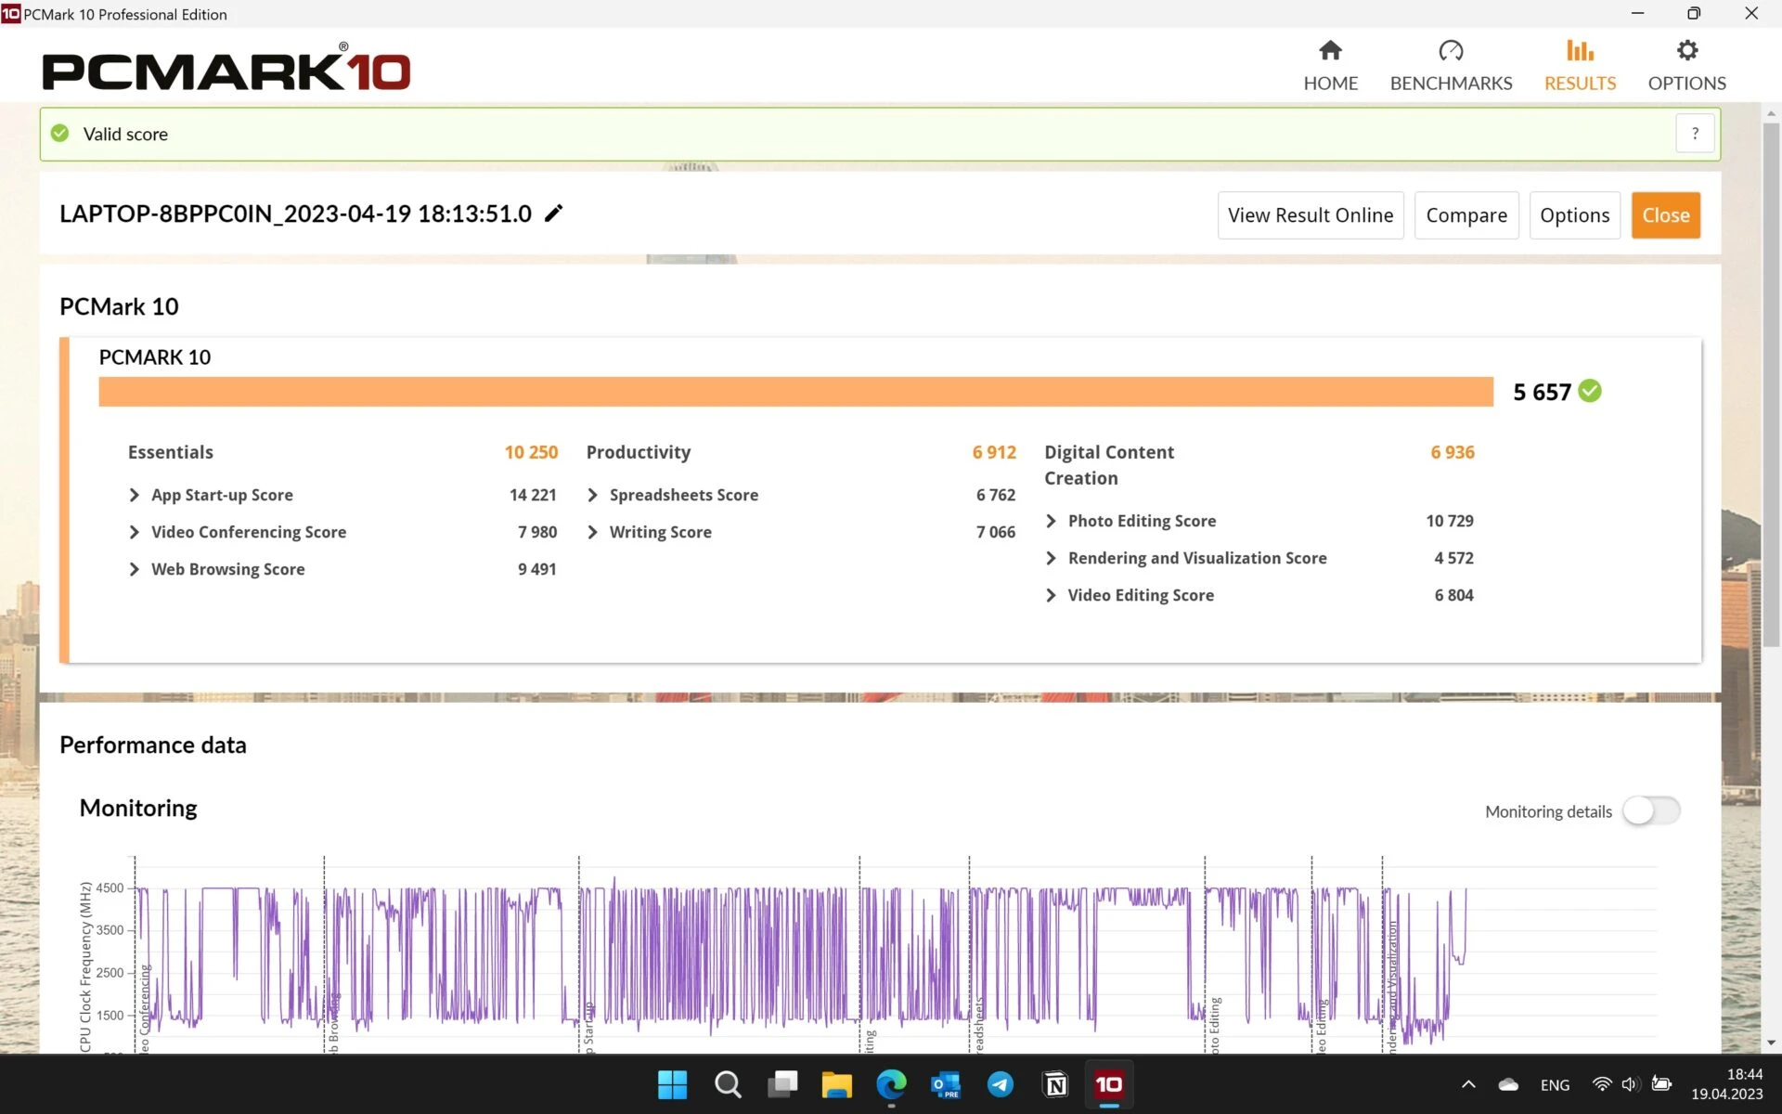
Task: Select the result title LAPTOP-8BPPC0IN text
Action: pyautogui.click(x=295, y=214)
